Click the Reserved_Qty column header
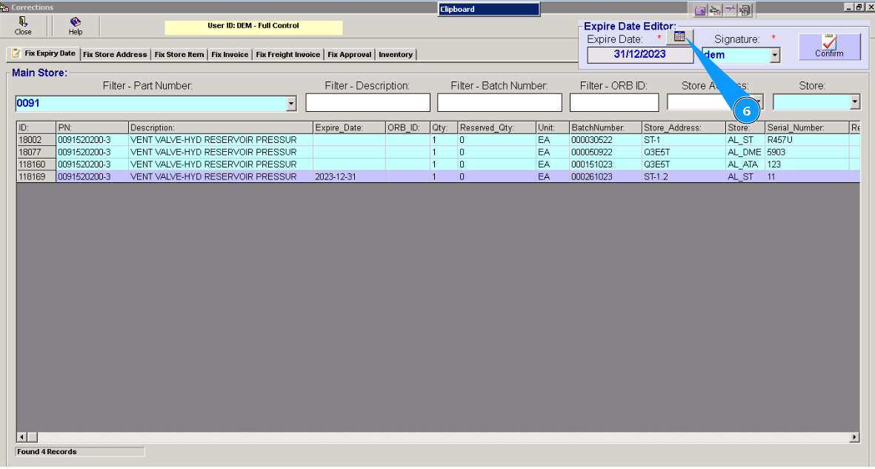 497,128
